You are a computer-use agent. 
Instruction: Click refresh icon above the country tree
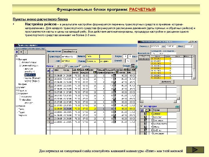[17, 52]
